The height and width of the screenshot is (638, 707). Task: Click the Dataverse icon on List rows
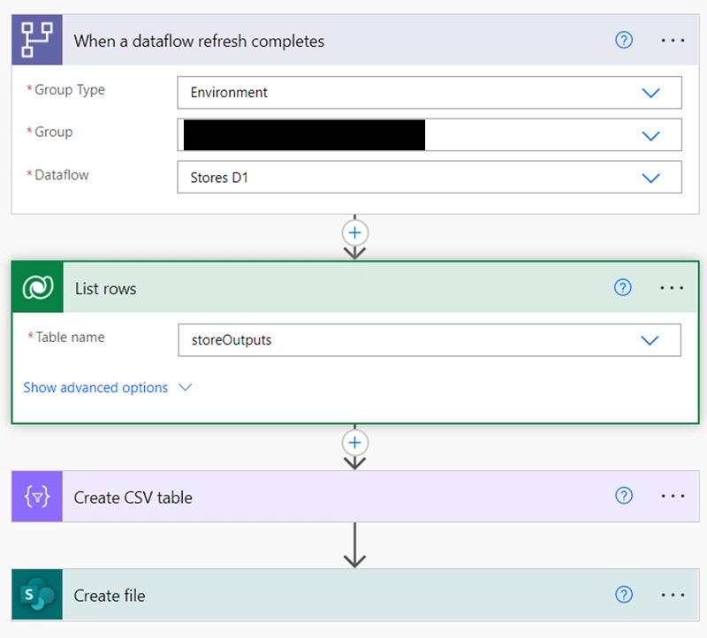click(x=36, y=287)
